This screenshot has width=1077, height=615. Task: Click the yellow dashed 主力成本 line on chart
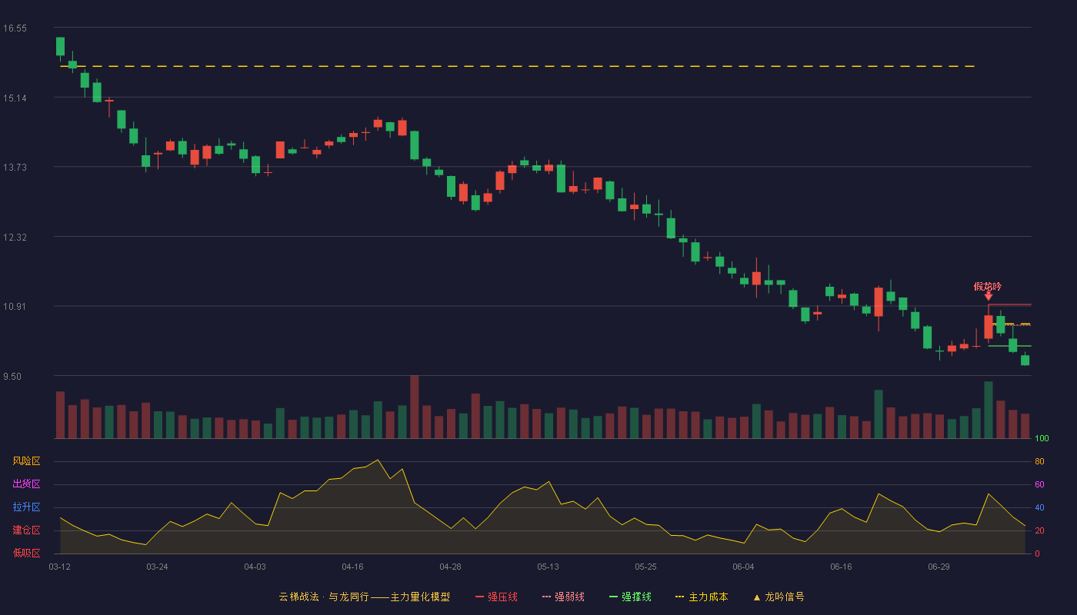coord(517,66)
